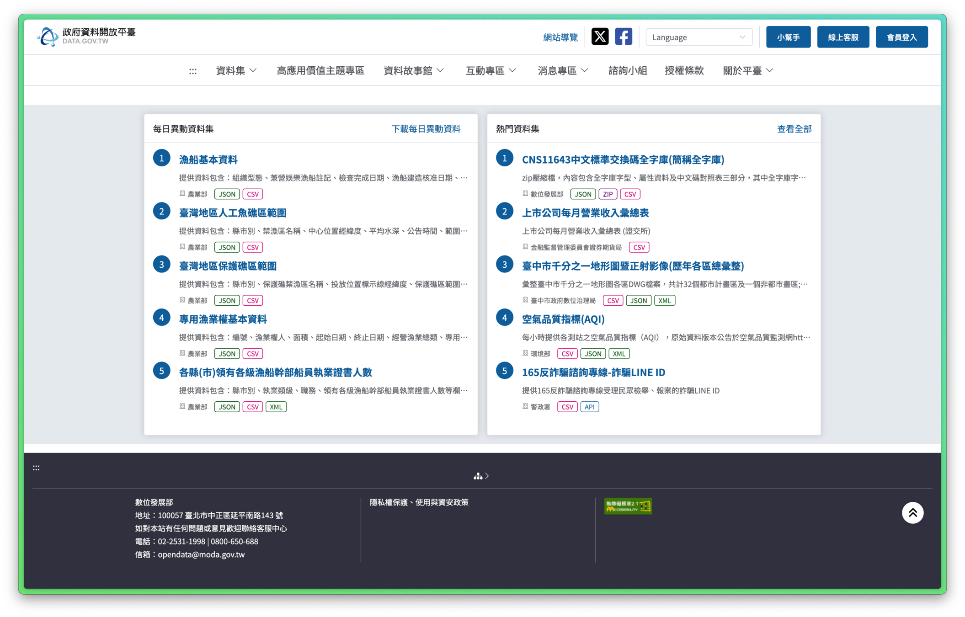Expand the 資料集 menu
This screenshot has width=965, height=617.
(x=236, y=70)
